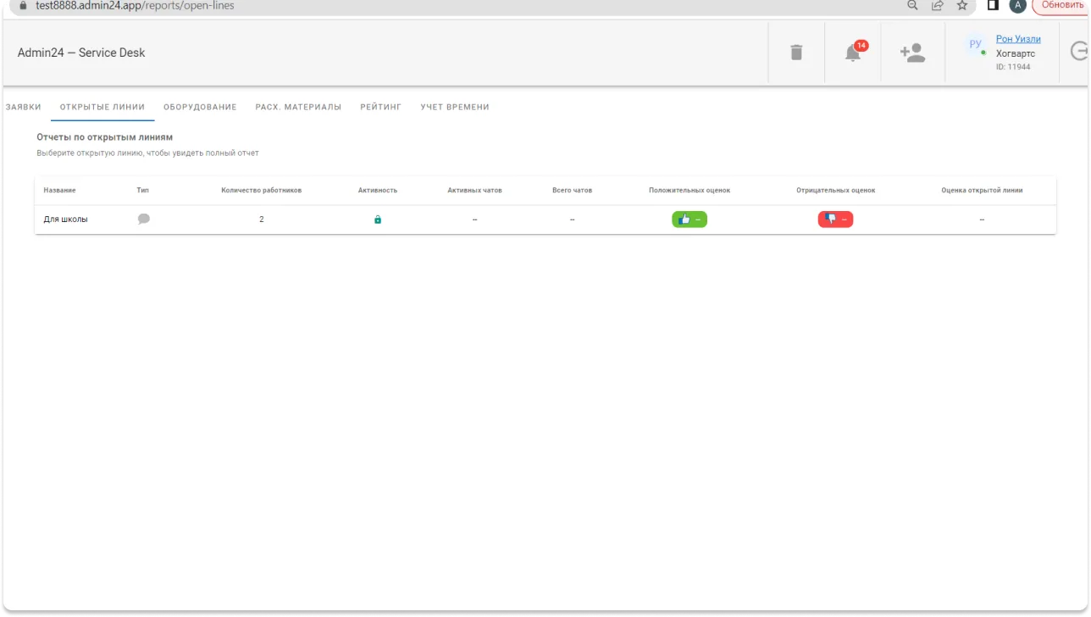Click the browser share page icon
The width and height of the screenshot is (1091, 617).
click(938, 5)
